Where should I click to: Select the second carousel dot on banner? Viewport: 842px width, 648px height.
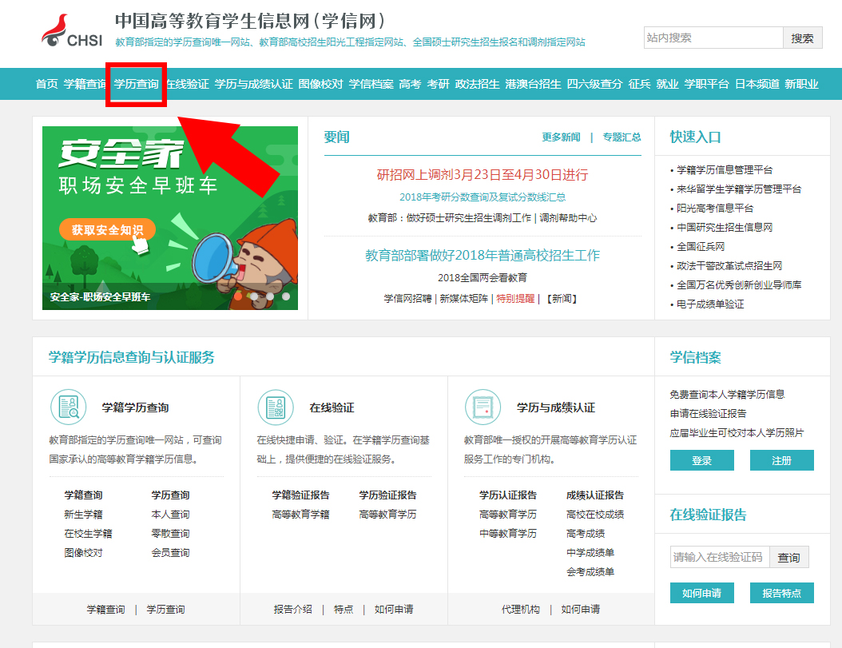pos(254,296)
